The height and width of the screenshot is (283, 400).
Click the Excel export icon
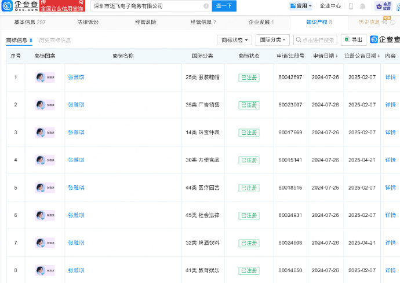coord(347,39)
